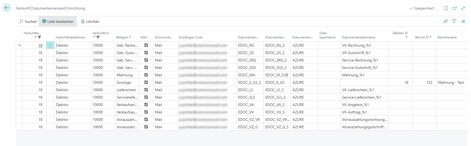The width and height of the screenshot is (471, 146).
Task: Click Suchen in the action bar
Action: (x=28, y=21)
